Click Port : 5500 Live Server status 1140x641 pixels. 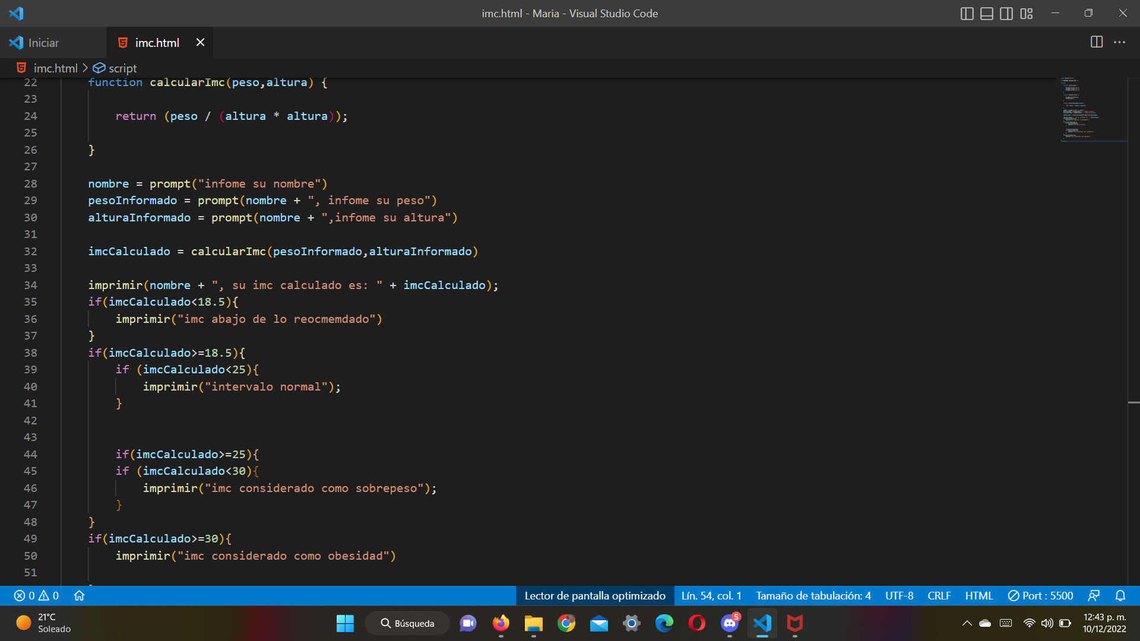point(1041,595)
